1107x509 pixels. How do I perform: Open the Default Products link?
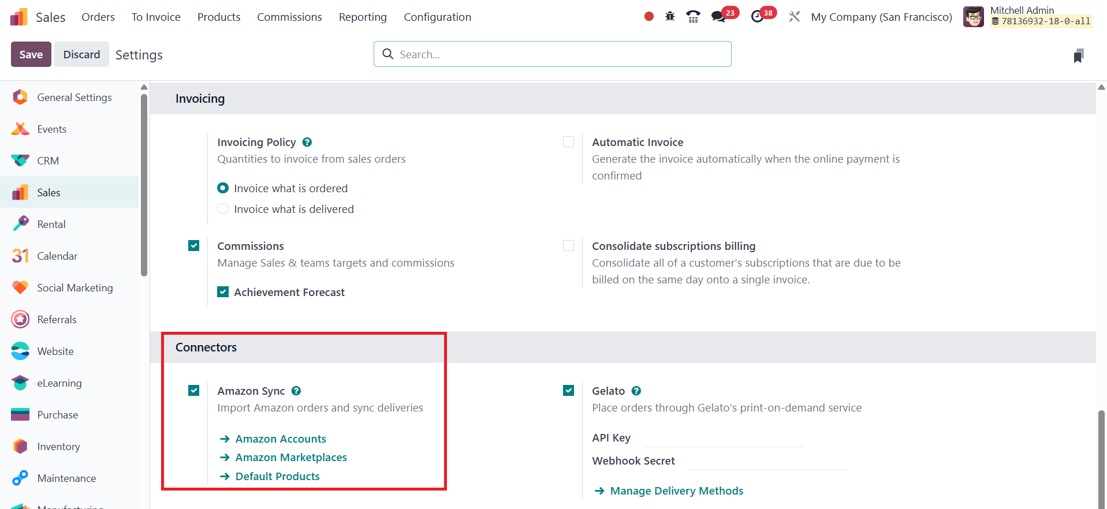tap(277, 477)
